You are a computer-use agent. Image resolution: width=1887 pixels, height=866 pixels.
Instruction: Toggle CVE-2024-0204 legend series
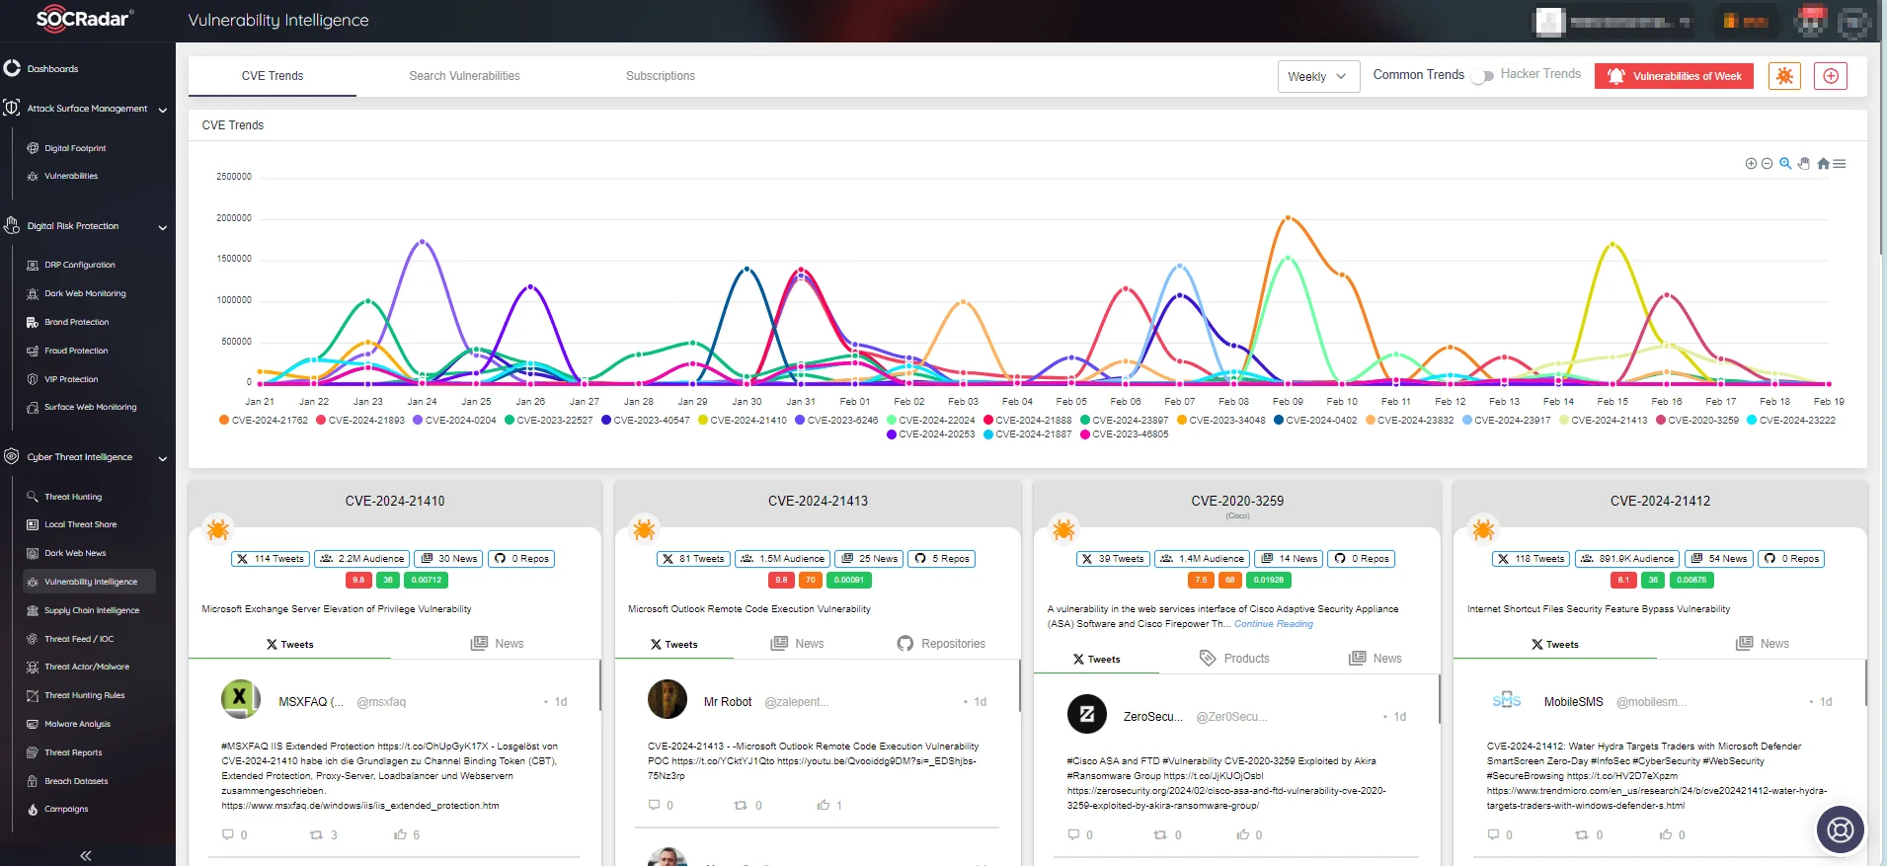coord(455,420)
